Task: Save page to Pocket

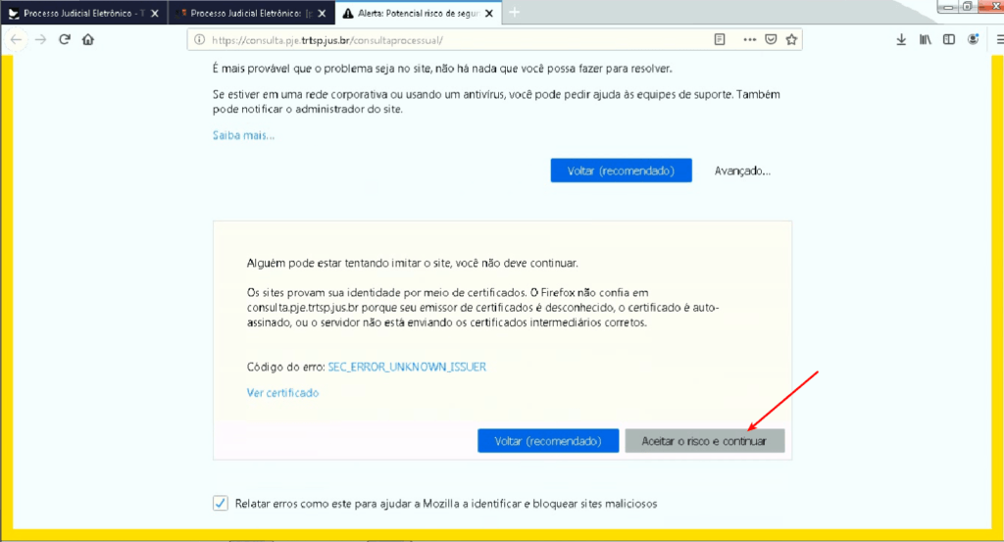Action: [771, 39]
